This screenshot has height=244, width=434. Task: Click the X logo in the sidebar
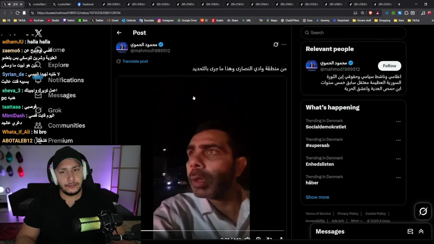tap(38, 33)
